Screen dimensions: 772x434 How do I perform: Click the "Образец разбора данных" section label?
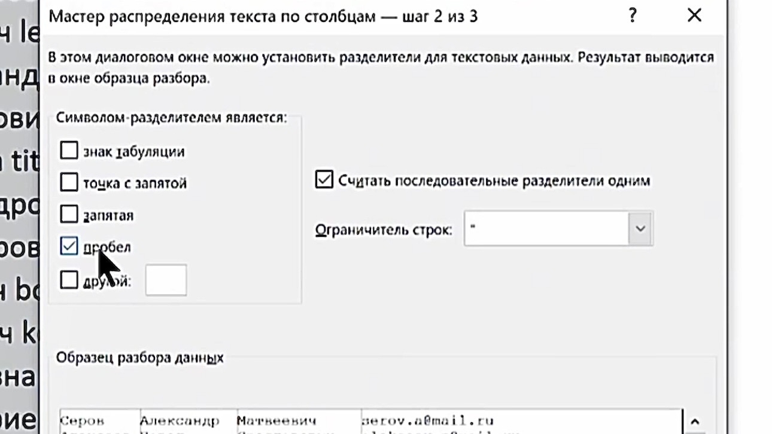pos(139,357)
